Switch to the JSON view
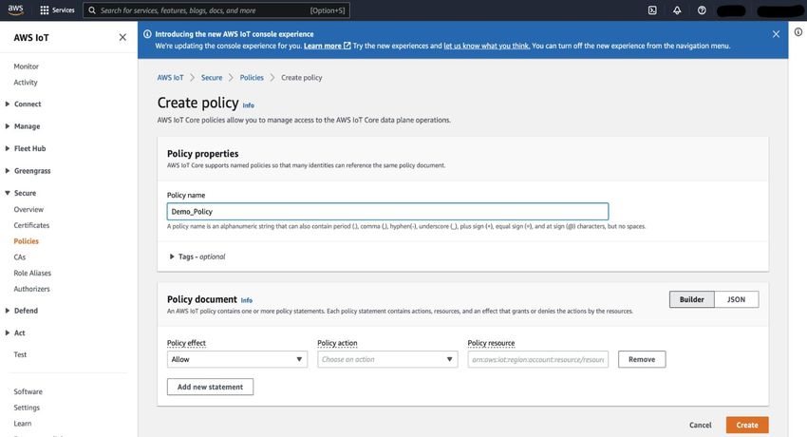The image size is (807, 437). 736,299
